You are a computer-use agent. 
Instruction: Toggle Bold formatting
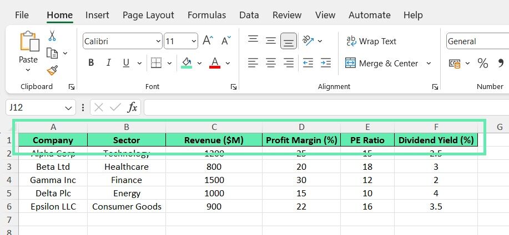[x=91, y=62]
